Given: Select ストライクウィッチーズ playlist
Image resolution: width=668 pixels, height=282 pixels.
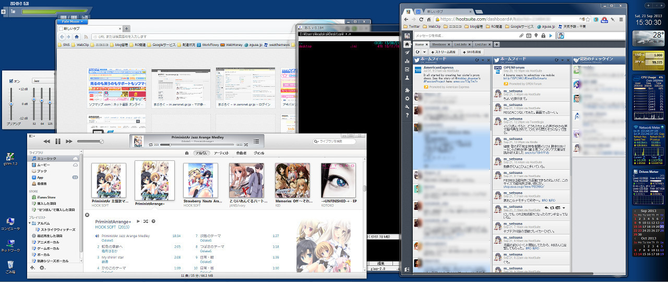Looking at the screenshot, I should coord(56,229).
